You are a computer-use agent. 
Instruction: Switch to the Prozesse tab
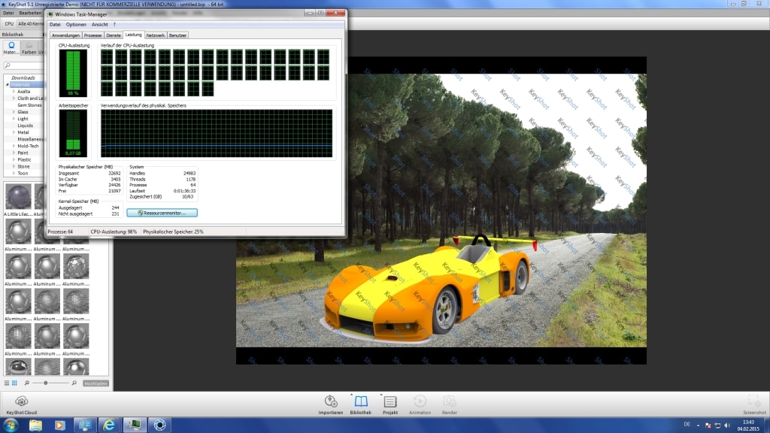tap(92, 35)
